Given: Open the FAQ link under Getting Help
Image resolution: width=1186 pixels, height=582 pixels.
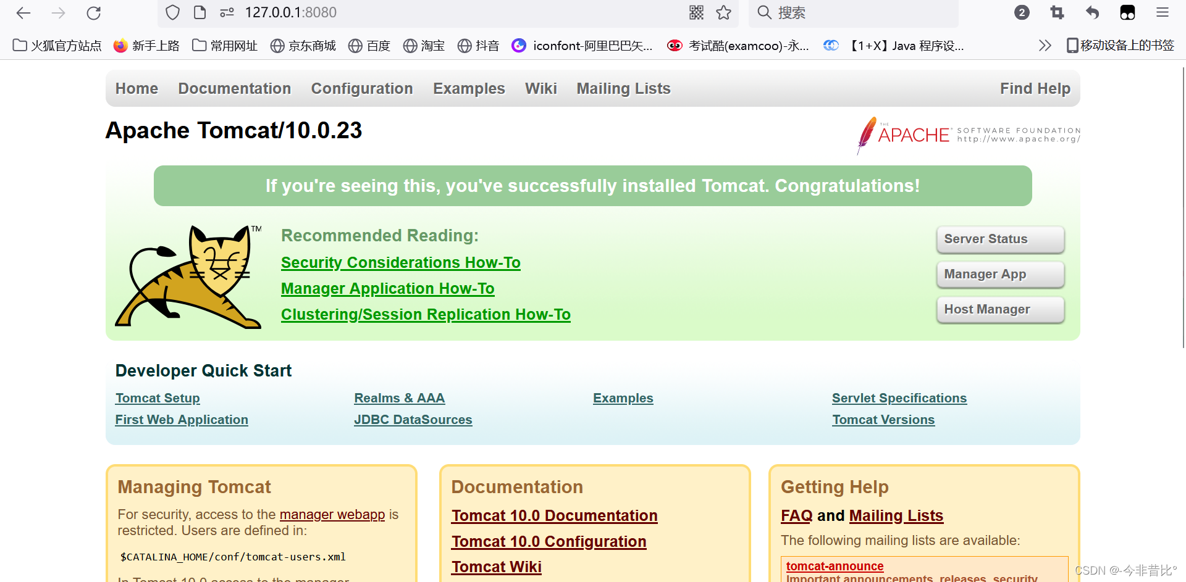Looking at the screenshot, I should [x=797, y=516].
